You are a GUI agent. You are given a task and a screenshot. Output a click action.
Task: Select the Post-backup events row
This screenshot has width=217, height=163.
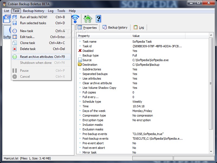pos(143,139)
